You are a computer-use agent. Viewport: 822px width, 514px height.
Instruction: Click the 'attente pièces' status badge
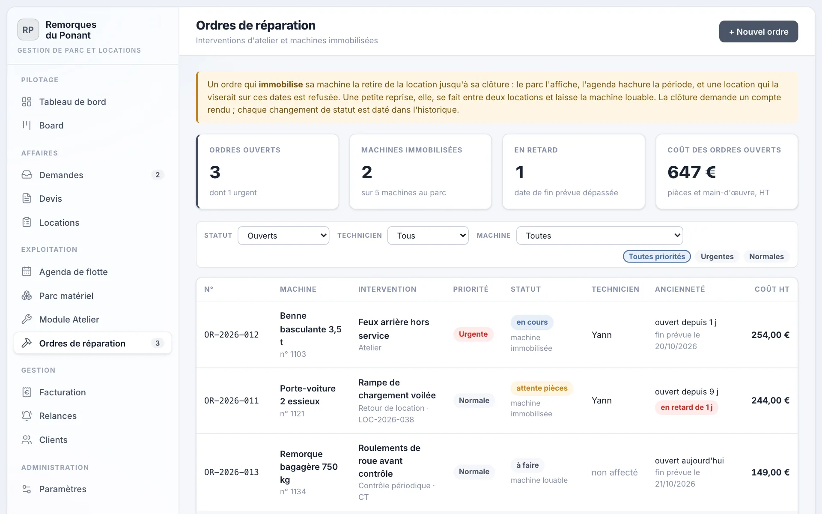tap(542, 388)
